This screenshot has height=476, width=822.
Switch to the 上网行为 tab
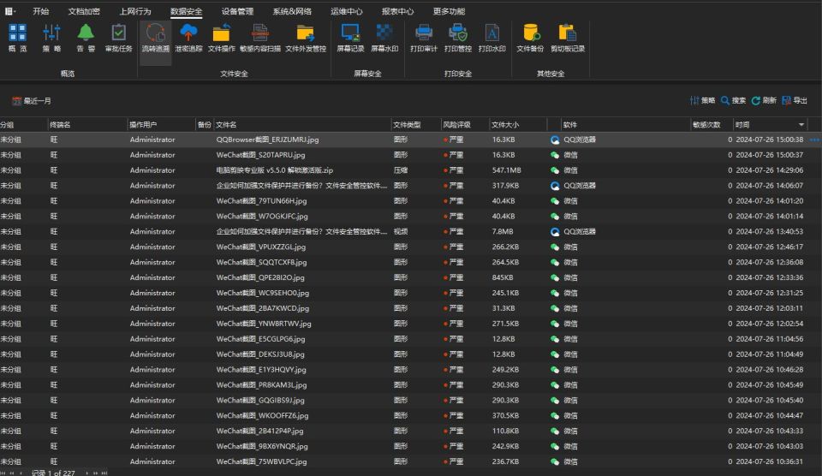[134, 11]
